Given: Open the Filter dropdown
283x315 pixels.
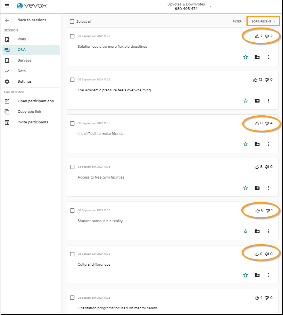Looking at the screenshot, I should 239,21.
